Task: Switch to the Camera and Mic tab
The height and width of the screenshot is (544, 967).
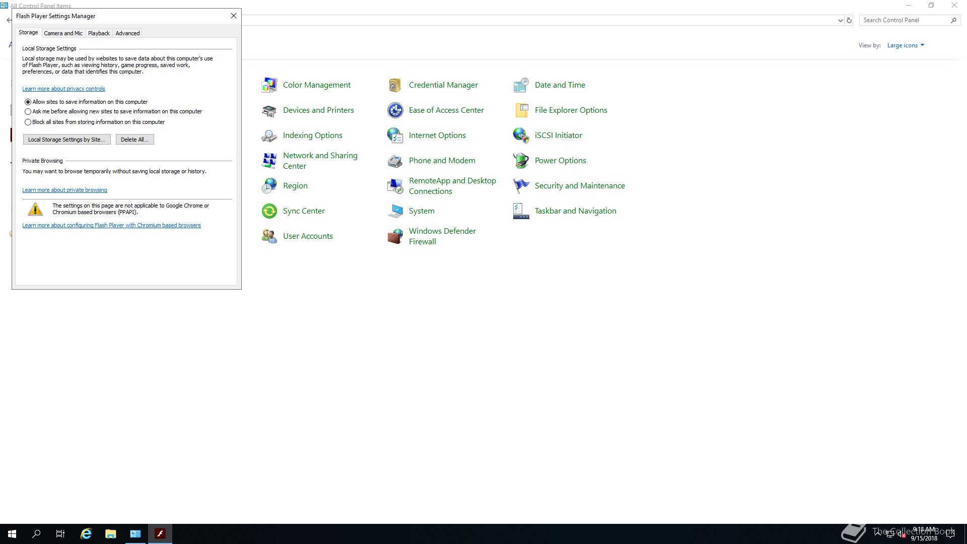Action: tap(63, 33)
